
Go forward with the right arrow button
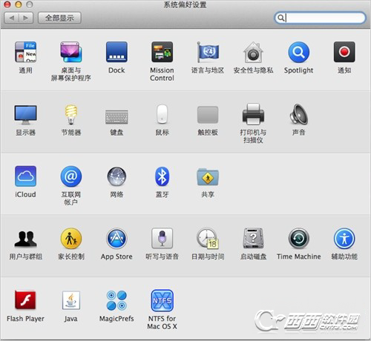pos(26,18)
